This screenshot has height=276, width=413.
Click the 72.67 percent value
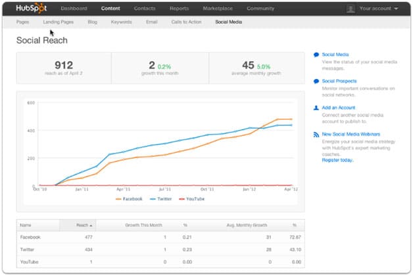295,237
